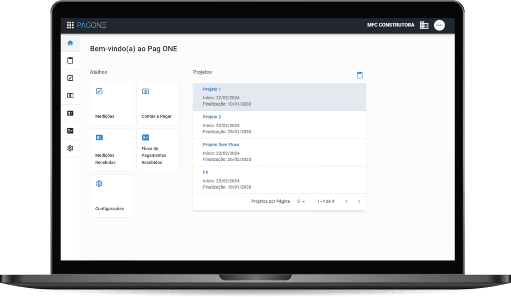
Task: Open the Projeto Sem Fluxo link
Action: click(x=221, y=145)
